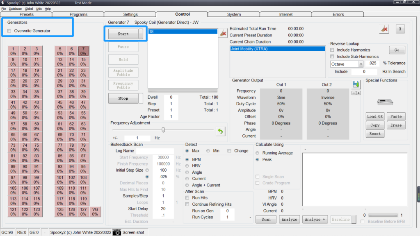Click the save floppy disk icon
The image size is (420, 236).
coord(356,84)
